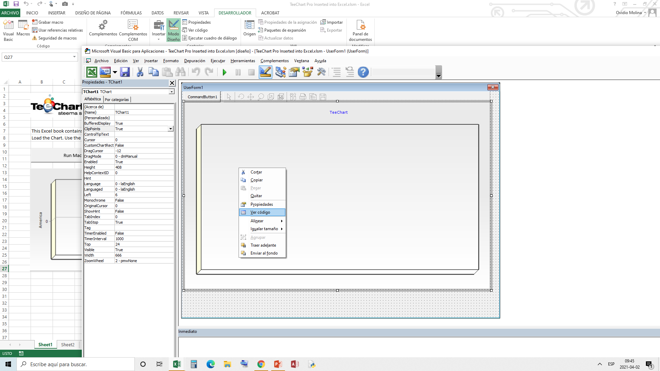660x371 pixels.
Task: Open the Project Explorer icon
Action: tap(280, 72)
